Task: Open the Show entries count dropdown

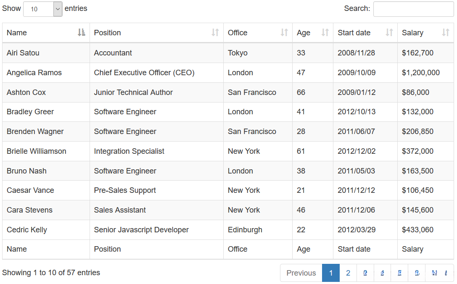Action: (x=42, y=9)
